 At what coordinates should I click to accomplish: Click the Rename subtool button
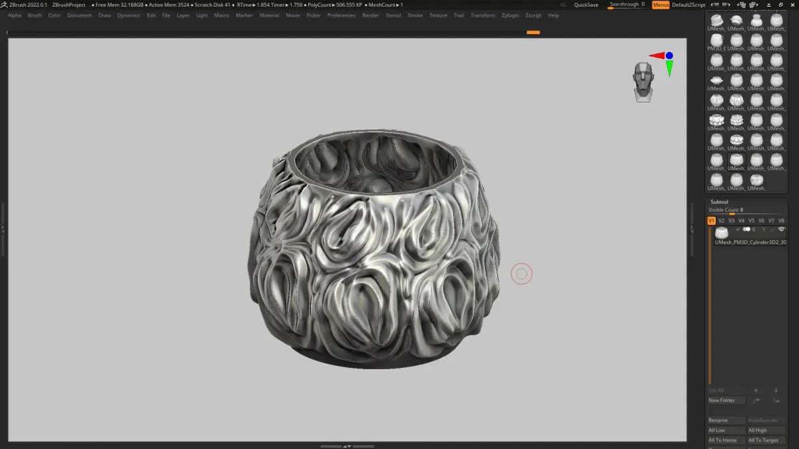pyautogui.click(x=726, y=420)
